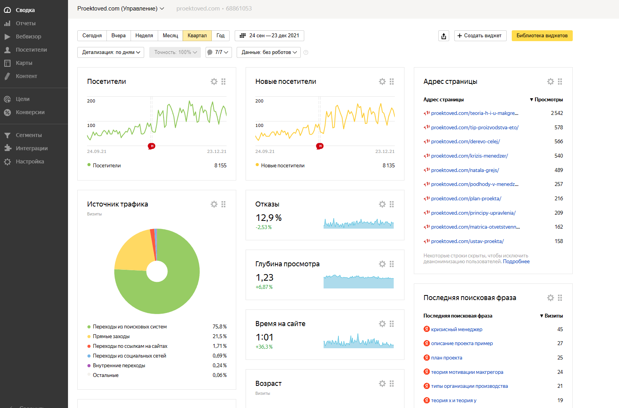Open Вебвизор from the sidebar

click(28, 36)
